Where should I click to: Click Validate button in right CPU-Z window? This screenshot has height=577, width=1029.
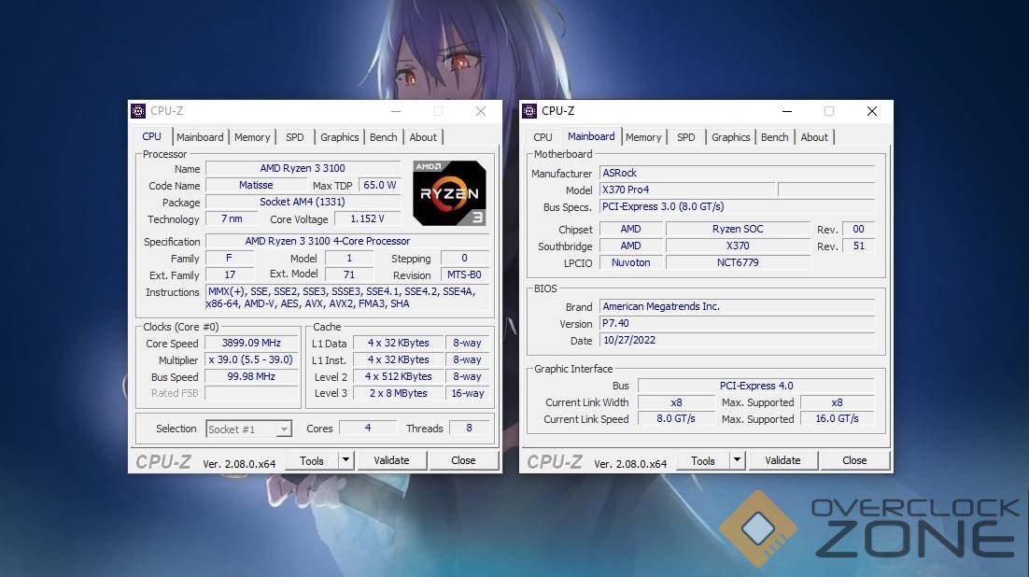click(782, 461)
